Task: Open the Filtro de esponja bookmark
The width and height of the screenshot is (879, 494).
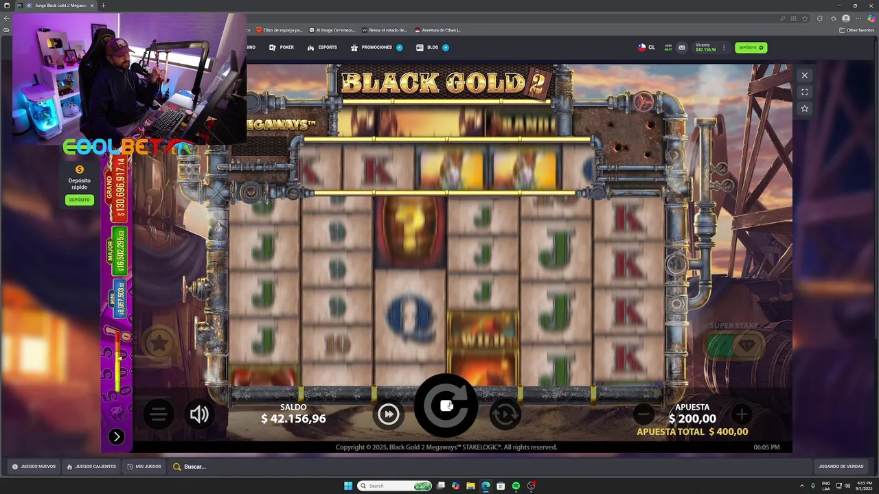Action: pos(279,30)
